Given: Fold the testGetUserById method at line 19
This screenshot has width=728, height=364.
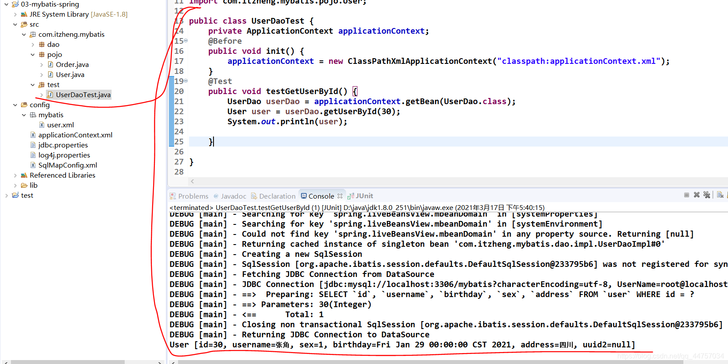Looking at the screenshot, I should point(186,81).
